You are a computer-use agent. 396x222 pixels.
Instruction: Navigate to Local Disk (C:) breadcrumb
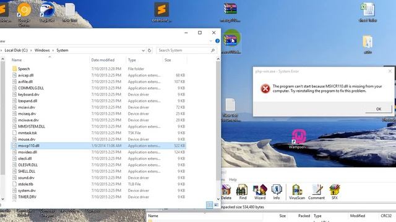pyautogui.click(x=16, y=51)
